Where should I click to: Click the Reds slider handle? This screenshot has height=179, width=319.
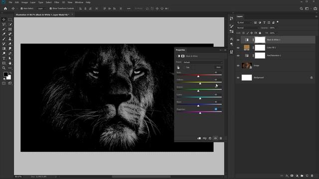198,76
